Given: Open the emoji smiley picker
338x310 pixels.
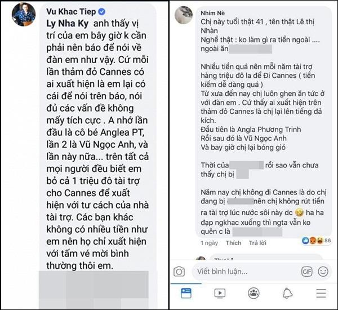Looking at the screenshot, I should point(323,271).
